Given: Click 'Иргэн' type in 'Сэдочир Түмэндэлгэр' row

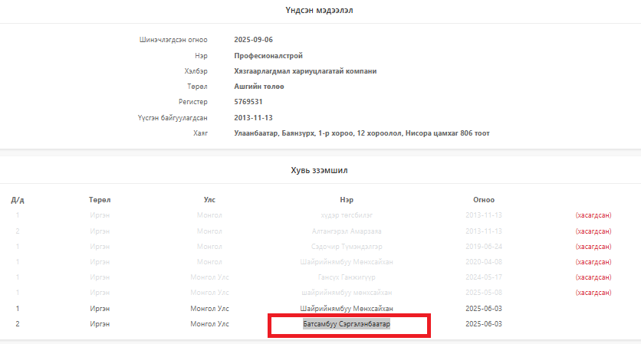Looking at the screenshot, I should click(x=100, y=247).
